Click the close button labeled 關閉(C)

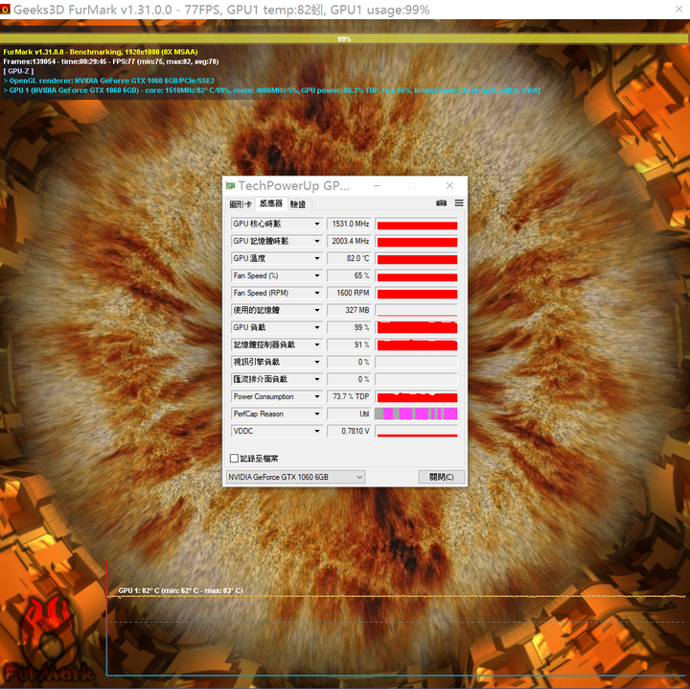442,477
